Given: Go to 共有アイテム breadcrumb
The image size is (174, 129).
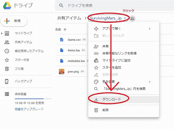Looking at the screenshot, I should click(69, 18).
